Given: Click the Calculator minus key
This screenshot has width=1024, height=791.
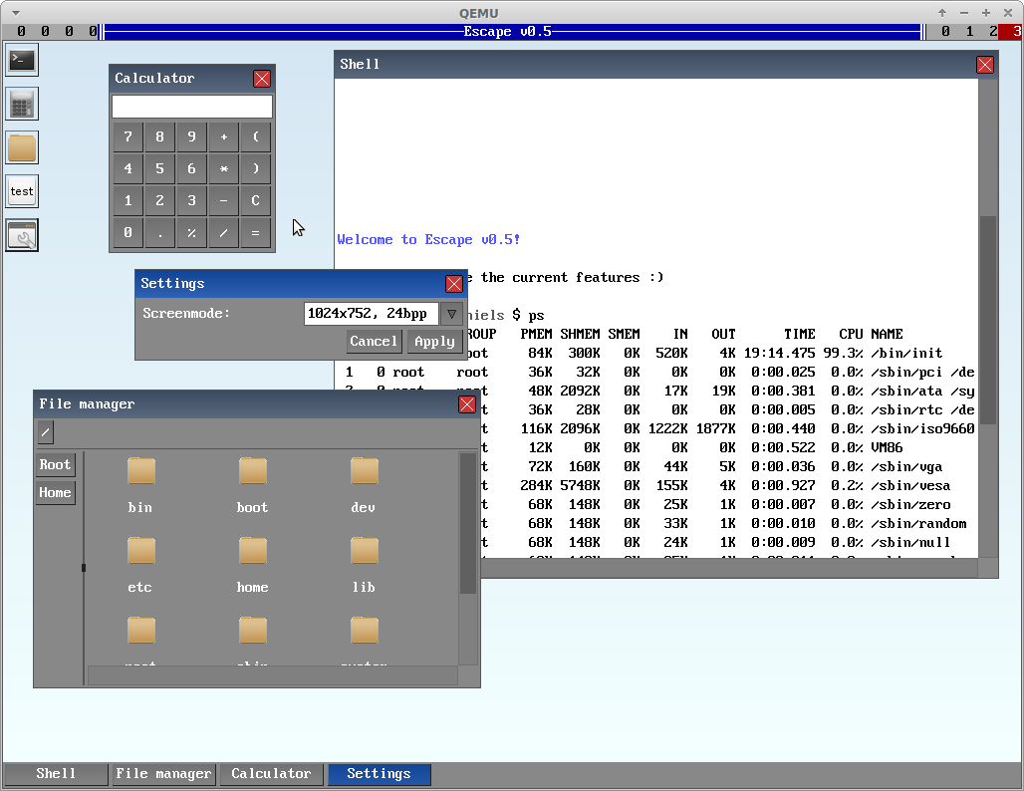Looking at the screenshot, I should coord(223,200).
